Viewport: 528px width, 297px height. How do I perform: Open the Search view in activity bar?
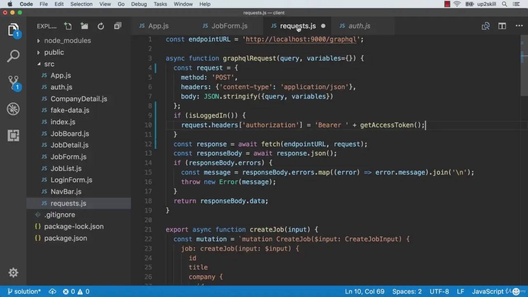(13, 56)
